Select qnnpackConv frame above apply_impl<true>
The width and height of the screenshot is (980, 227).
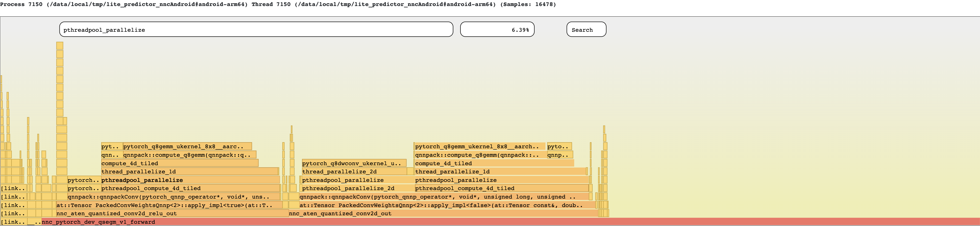174,197
